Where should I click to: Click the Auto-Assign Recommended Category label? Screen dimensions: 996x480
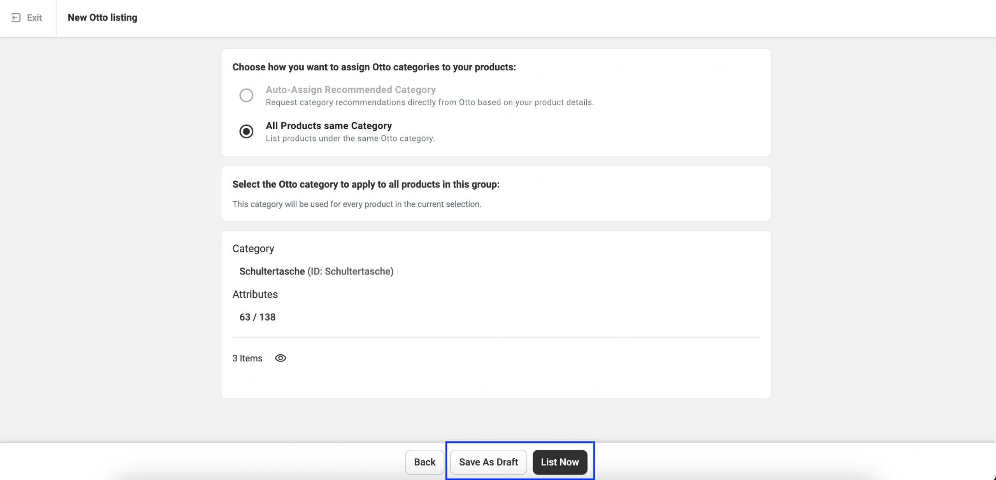coord(350,90)
